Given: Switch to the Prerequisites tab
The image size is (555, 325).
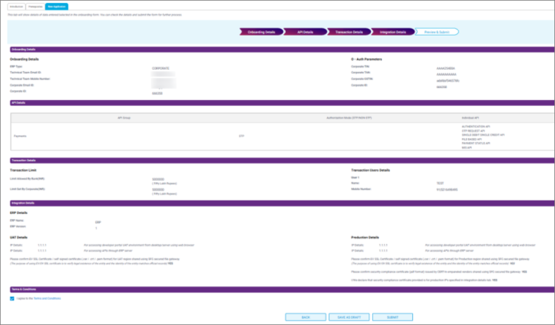Looking at the screenshot, I should [36, 6].
